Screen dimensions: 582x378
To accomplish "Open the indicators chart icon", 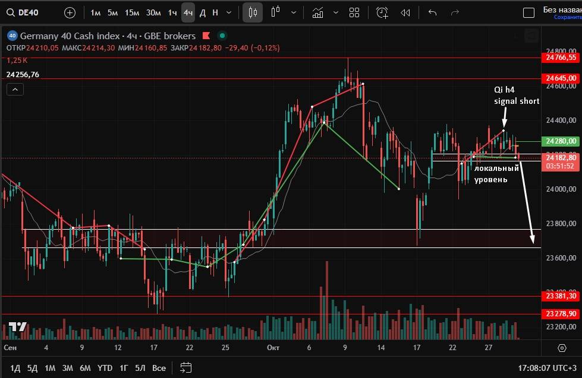I will point(318,12).
